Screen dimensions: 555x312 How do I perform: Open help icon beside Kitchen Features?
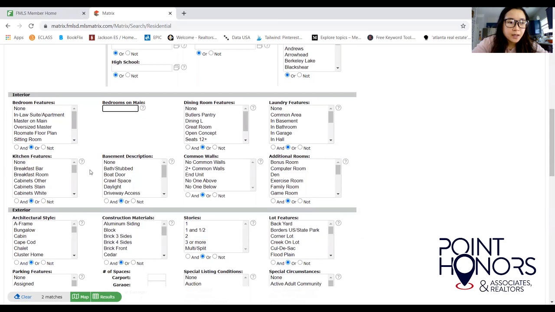pos(82,162)
